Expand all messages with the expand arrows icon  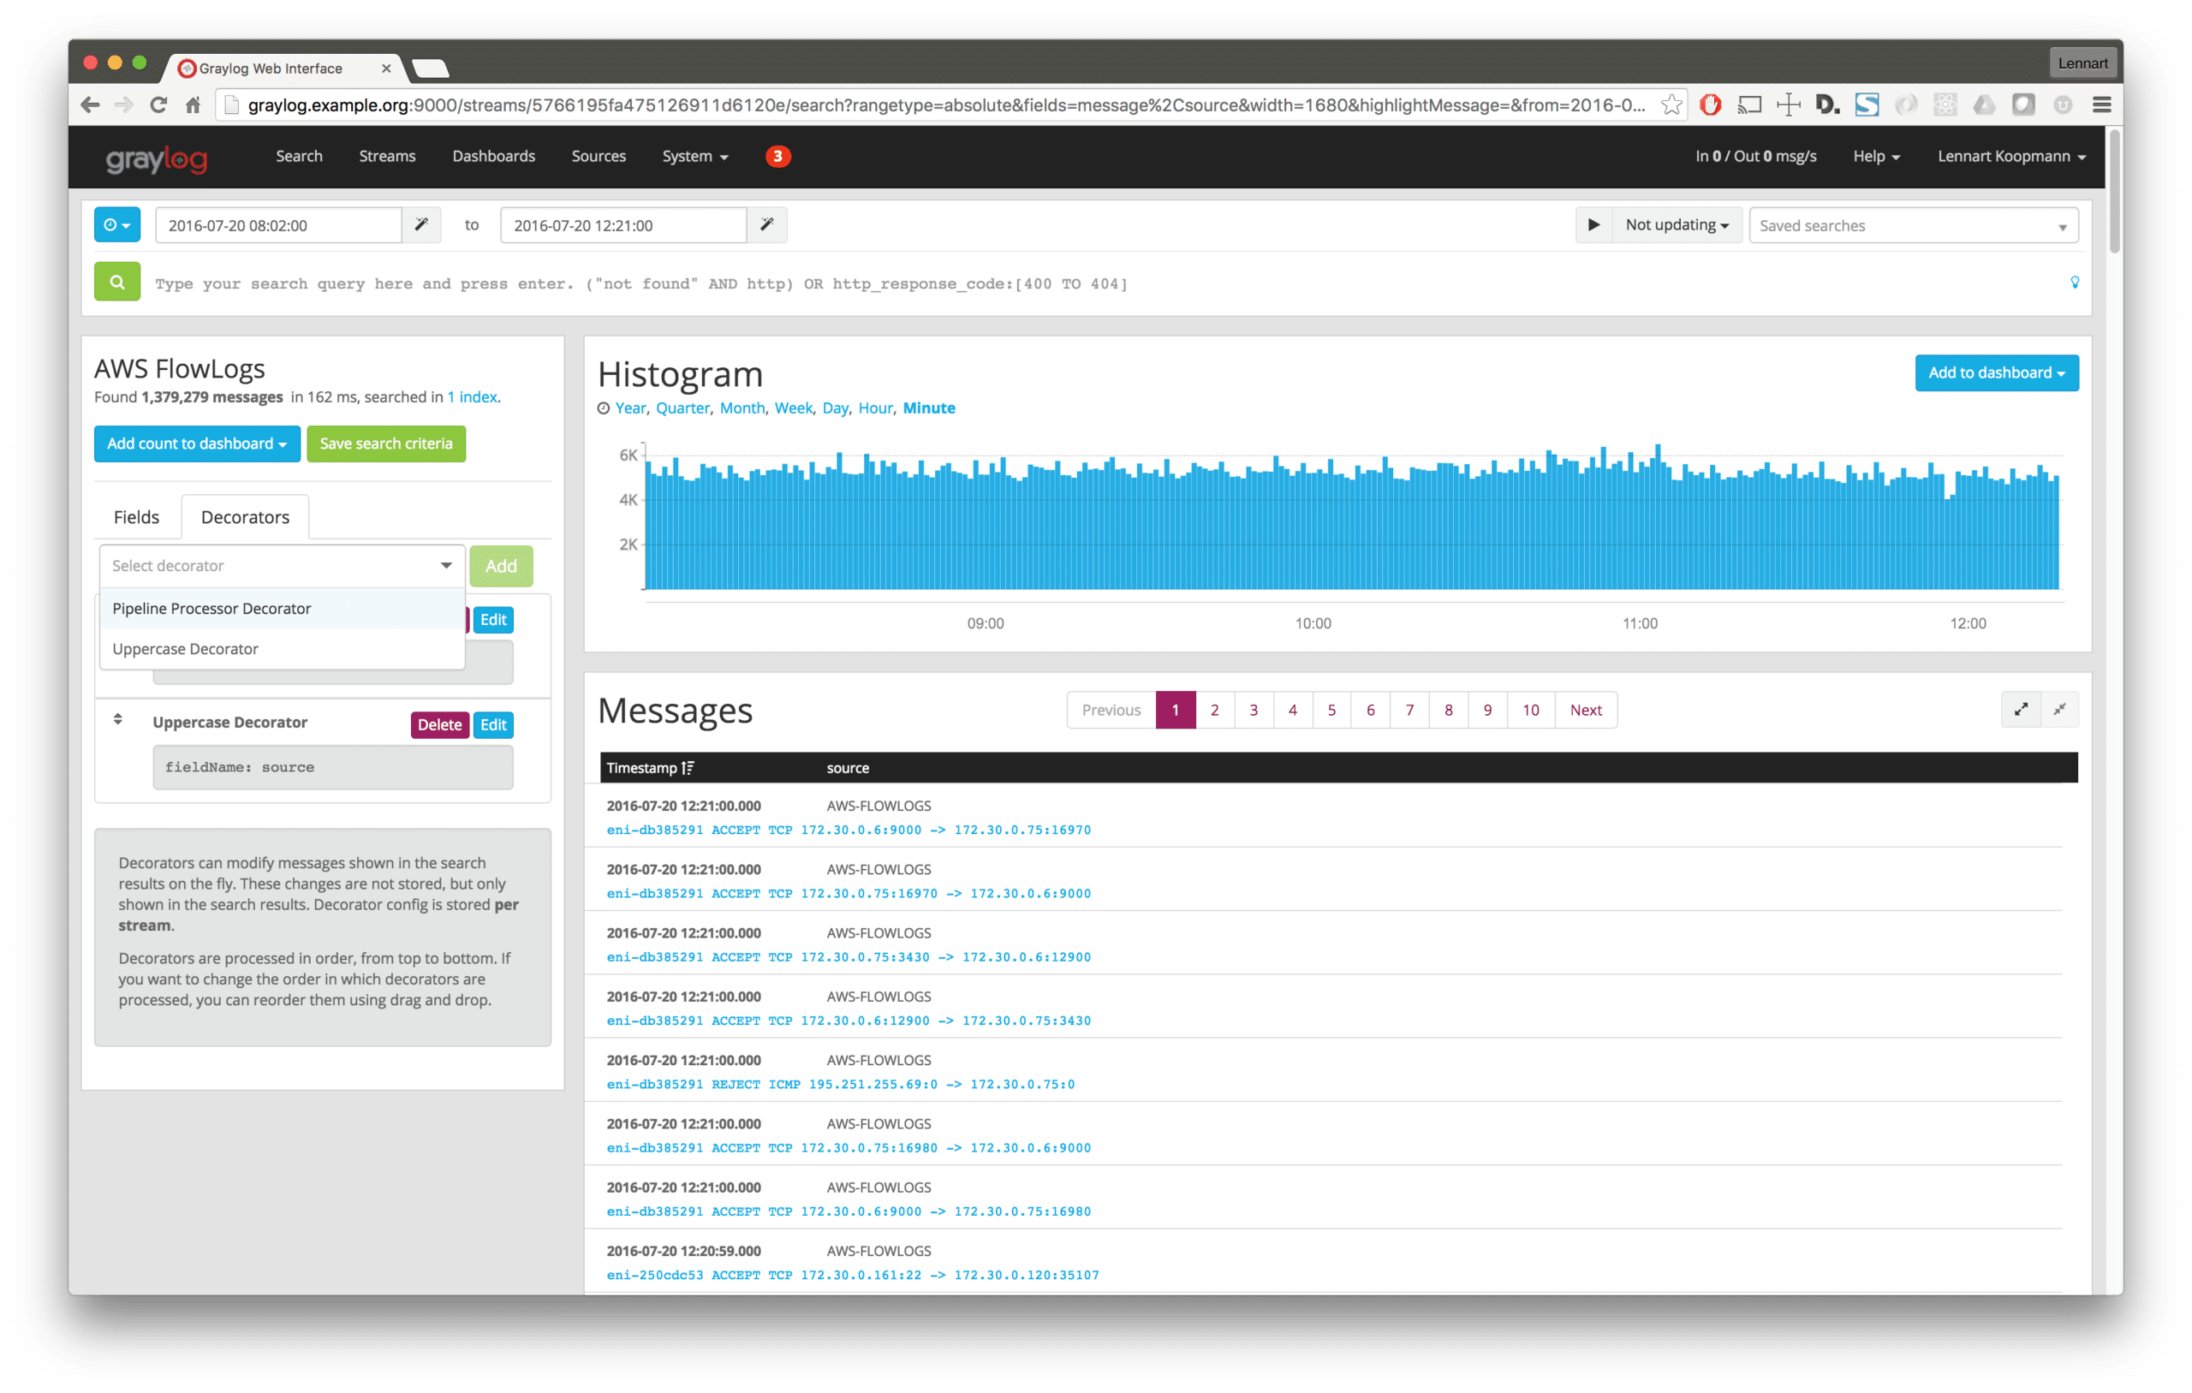(2021, 709)
